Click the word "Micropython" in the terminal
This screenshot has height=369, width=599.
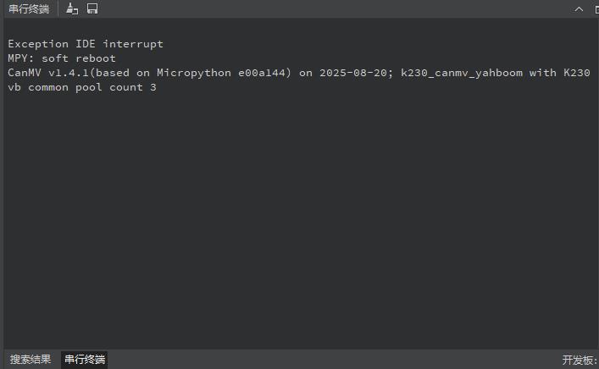[x=194, y=73]
